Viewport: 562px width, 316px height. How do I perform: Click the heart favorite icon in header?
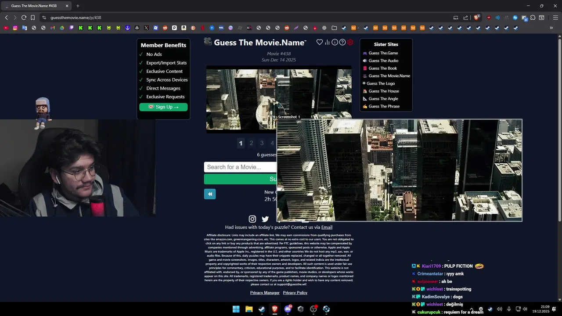pos(320,42)
